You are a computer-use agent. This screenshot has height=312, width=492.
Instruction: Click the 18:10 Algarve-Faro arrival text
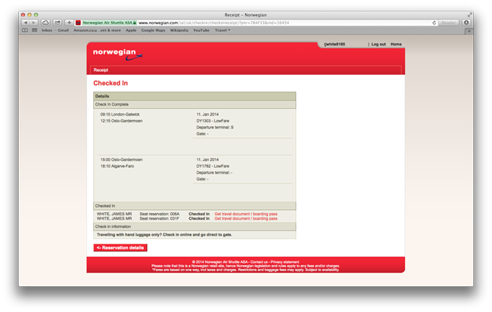(x=117, y=166)
